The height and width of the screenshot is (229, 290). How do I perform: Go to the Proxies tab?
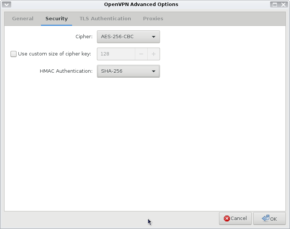(153, 19)
